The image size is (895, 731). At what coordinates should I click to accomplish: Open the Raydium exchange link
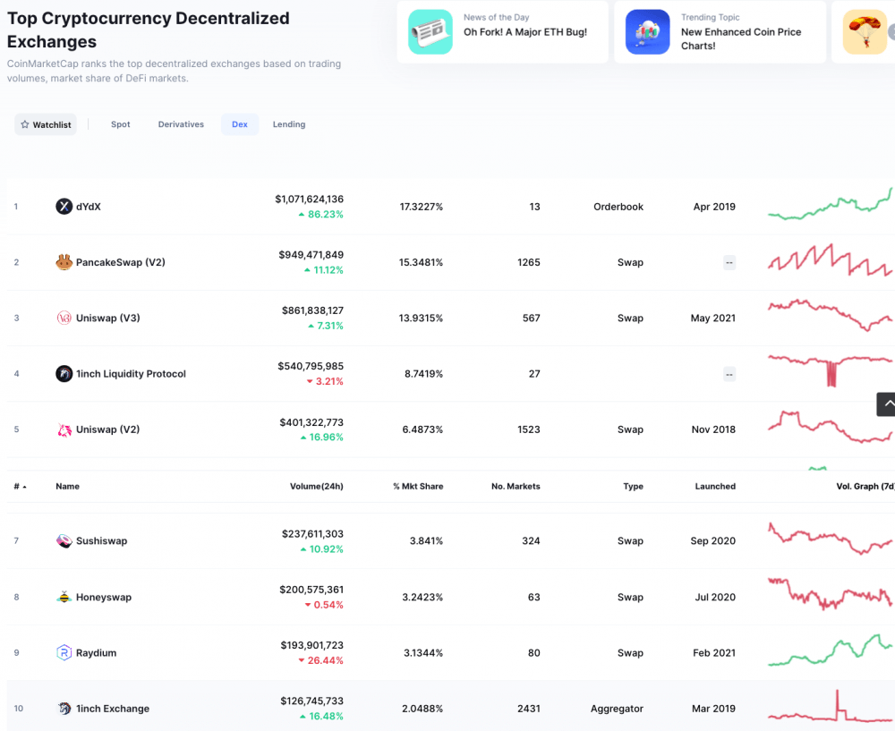pyautogui.click(x=97, y=653)
